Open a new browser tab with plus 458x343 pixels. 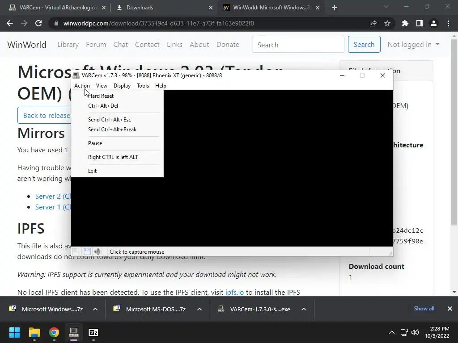(x=335, y=8)
